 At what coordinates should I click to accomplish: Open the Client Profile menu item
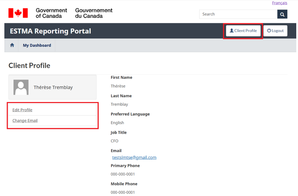pyautogui.click(x=243, y=30)
